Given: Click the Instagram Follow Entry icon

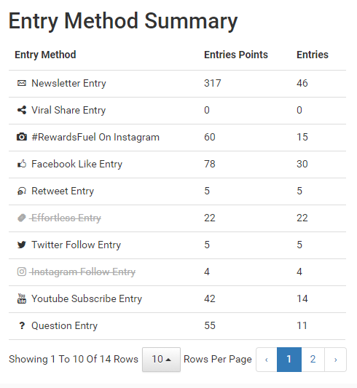Looking at the screenshot, I should 22,272.
